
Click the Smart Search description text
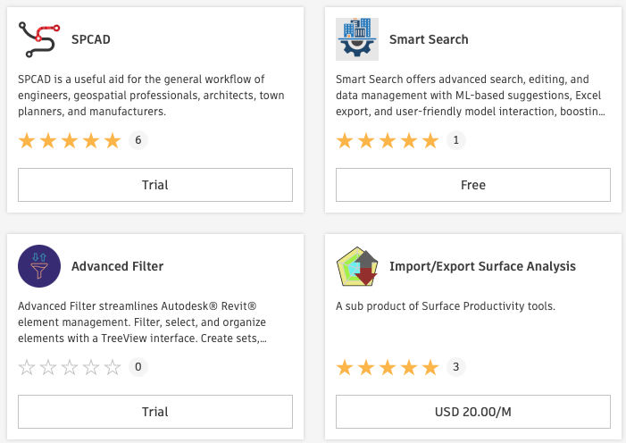point(472,96)
